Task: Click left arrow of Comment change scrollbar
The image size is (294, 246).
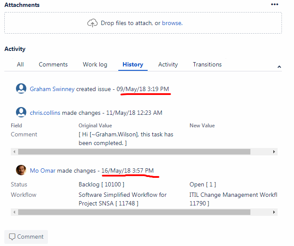Action: coord(14,151)
